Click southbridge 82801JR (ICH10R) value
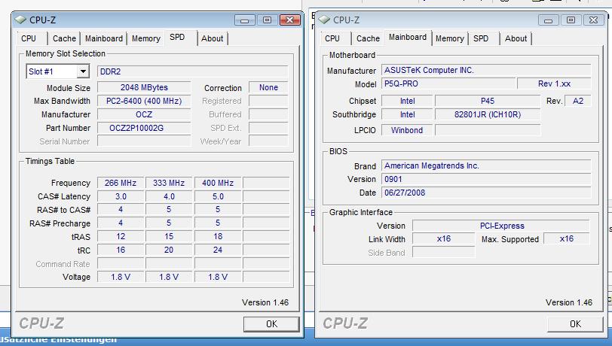 (488, 114)
